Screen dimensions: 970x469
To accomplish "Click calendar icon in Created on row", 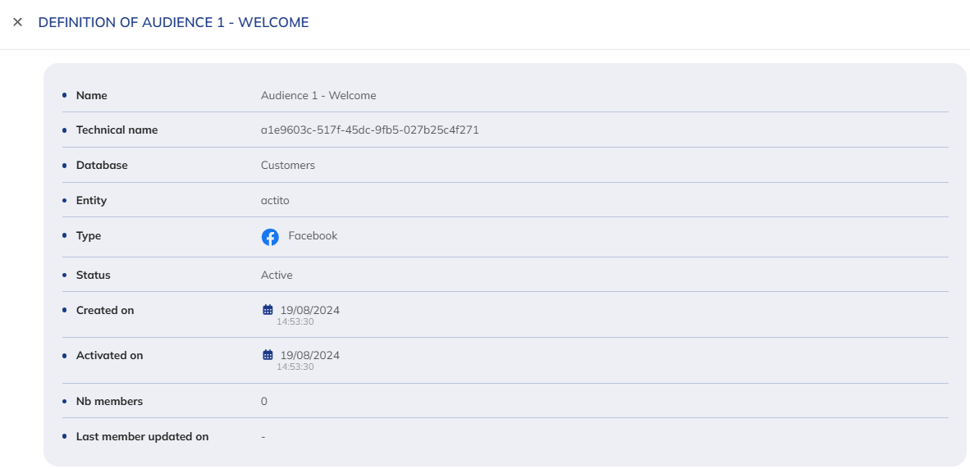I will (268, 310).
